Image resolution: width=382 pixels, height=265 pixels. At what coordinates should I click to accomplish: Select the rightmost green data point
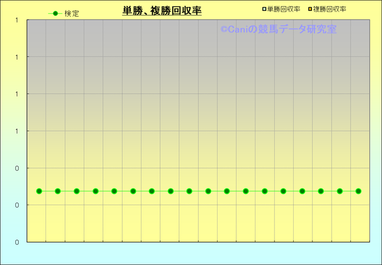358,191
